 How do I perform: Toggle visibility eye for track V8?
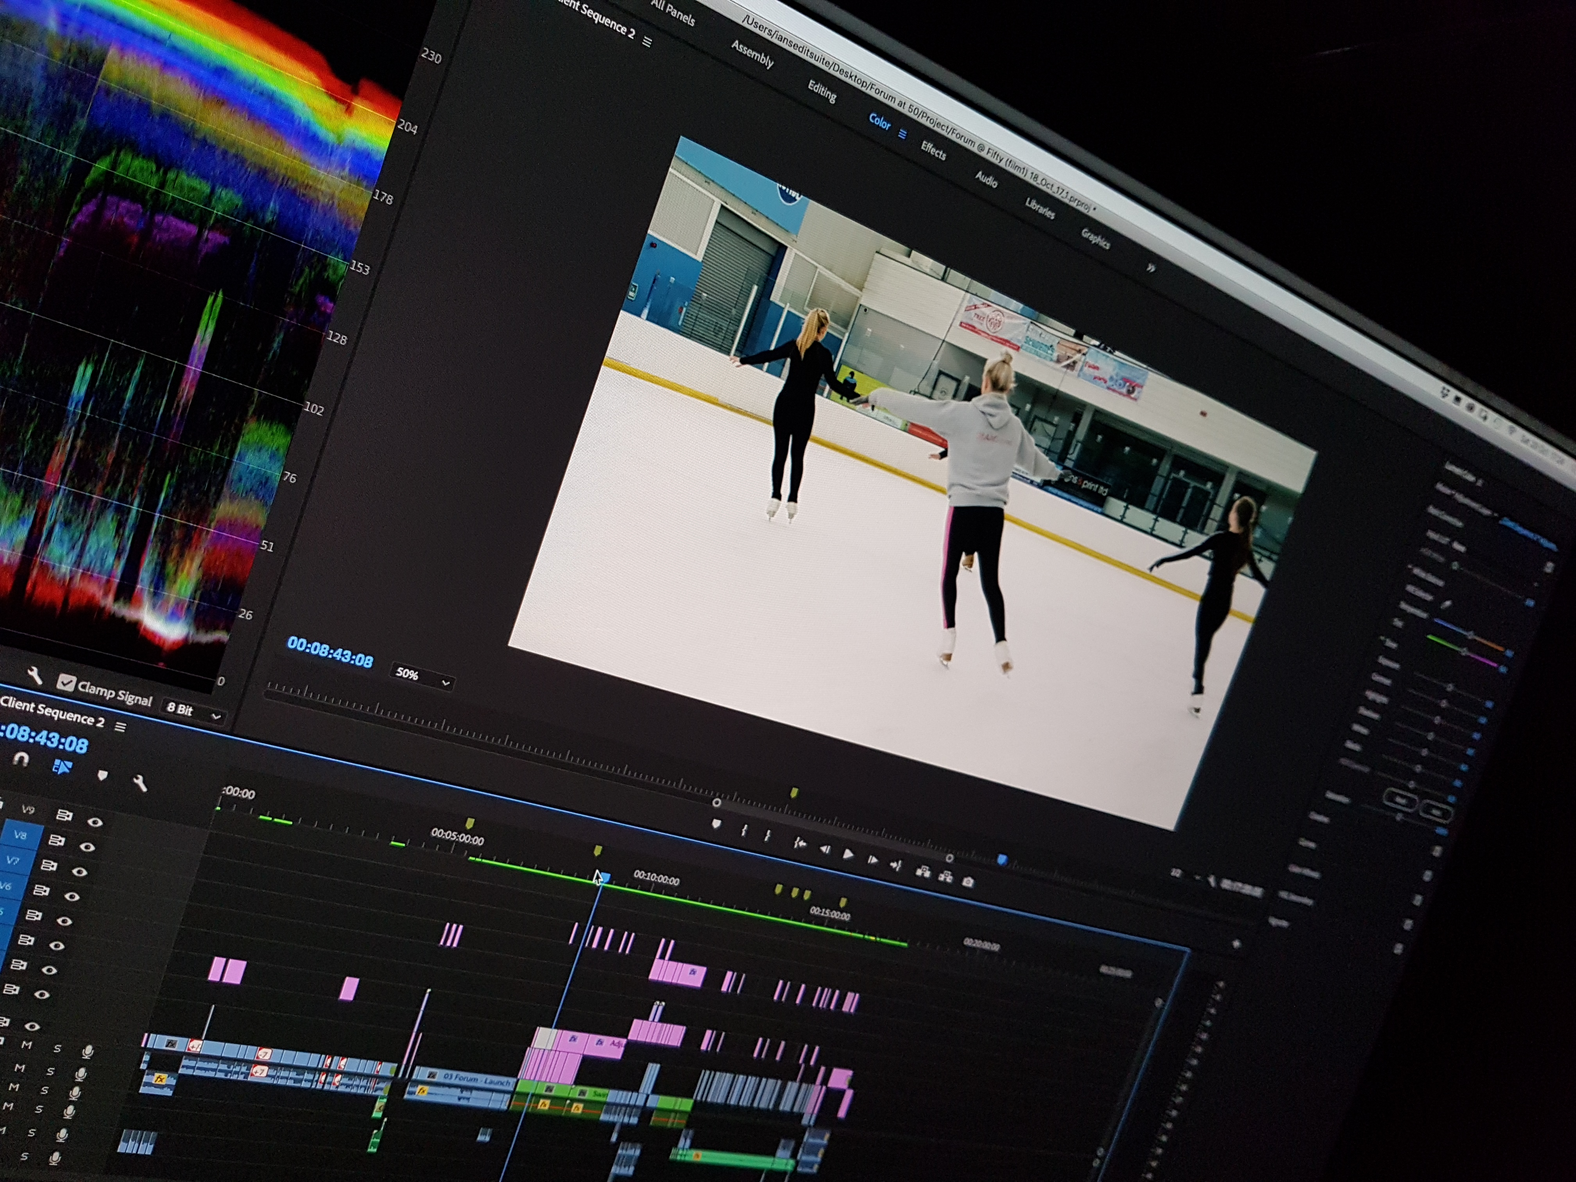point(87,847)
